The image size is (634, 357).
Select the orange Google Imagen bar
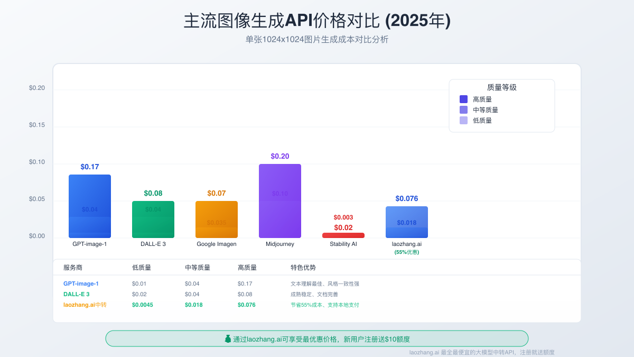(x=217, y=219)
